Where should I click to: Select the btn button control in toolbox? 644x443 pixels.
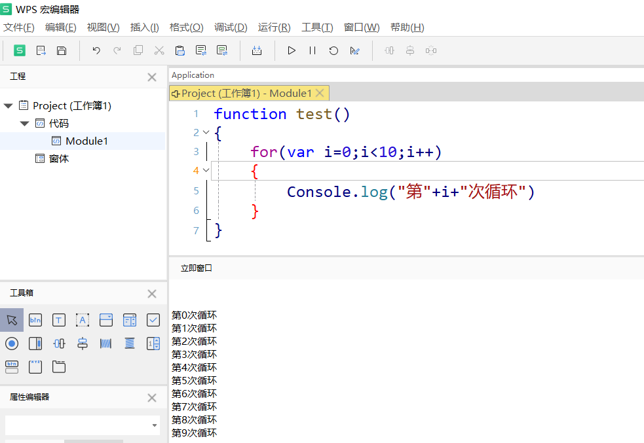(x=35, y=320)
